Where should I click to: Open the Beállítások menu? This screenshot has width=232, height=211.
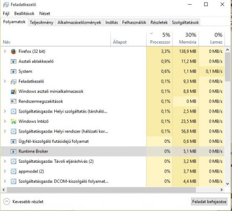[x=24, y=13]
